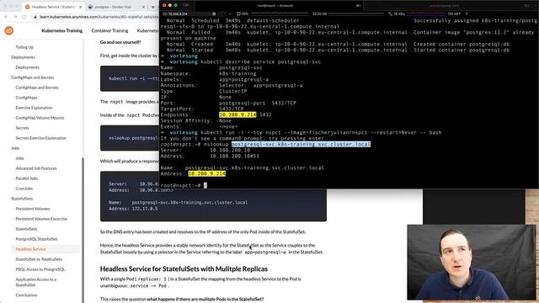The image size is (539, 303).
Task: Click highlighted nslookup Address IP in terminal
Action: coord(207,174)
